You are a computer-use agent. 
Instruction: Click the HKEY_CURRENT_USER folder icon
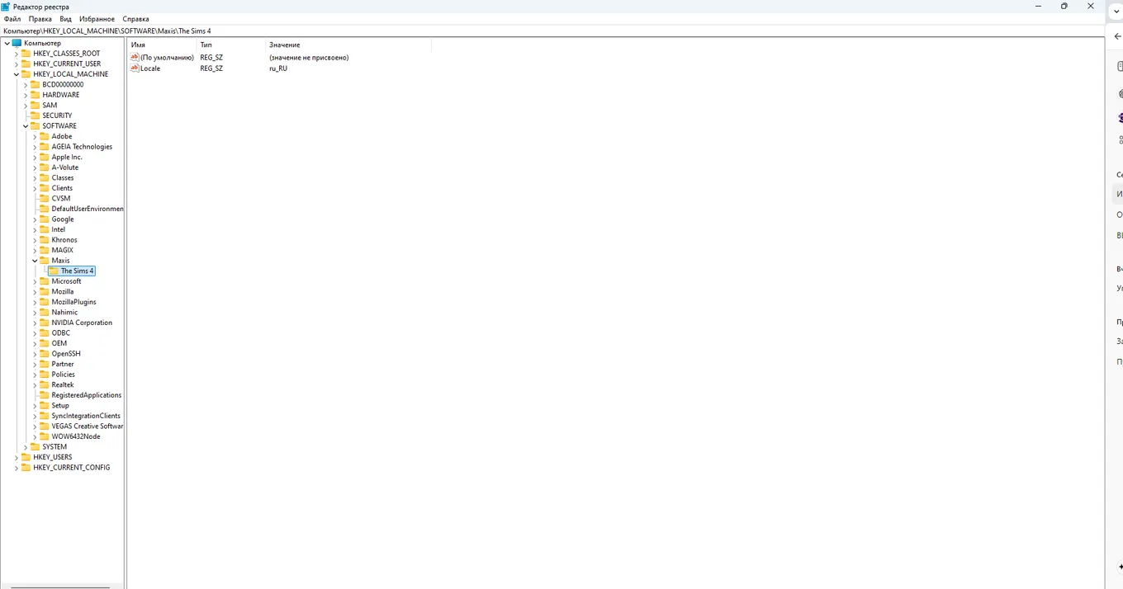point(26,64)
